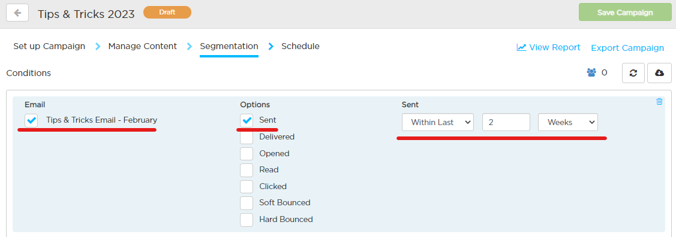Edit the sent duration number field
Image resolution: width=676 pixels, height=237 pixels.
[x=506, y=122]
